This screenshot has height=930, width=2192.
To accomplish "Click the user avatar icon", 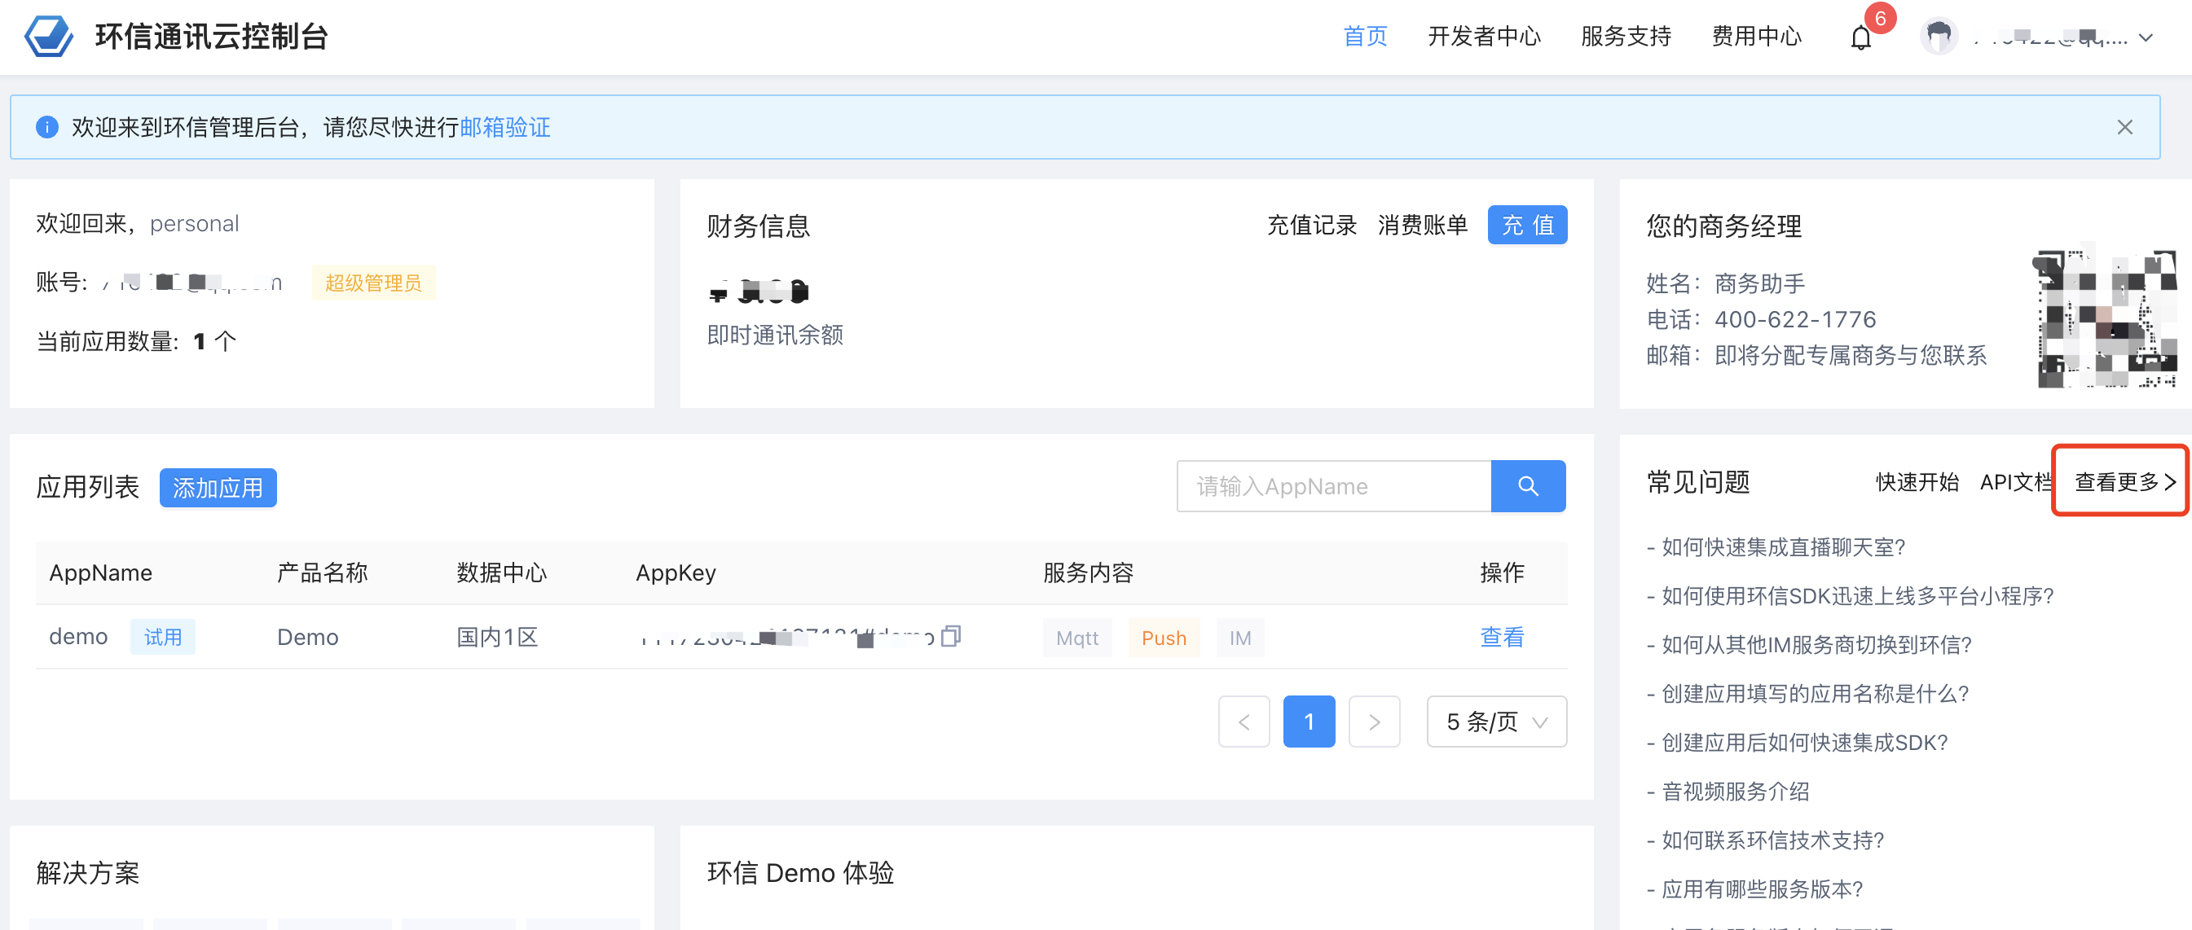I will (x=1939, y=37).
